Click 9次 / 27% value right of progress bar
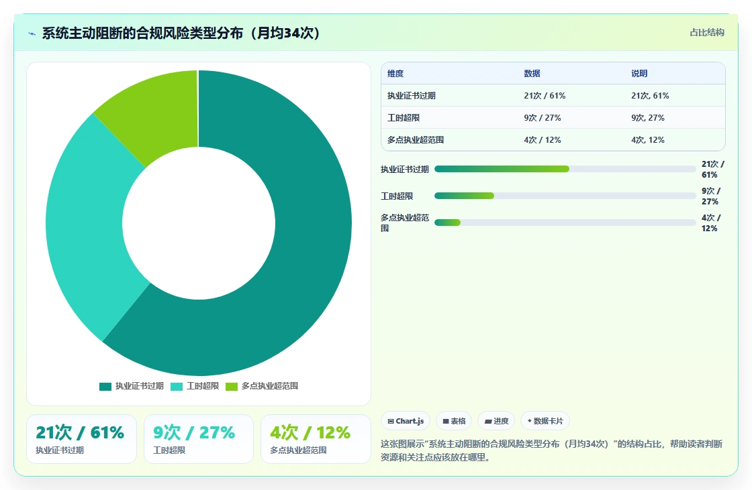Screen dimensions: 752x490 (x=711, y=196)
